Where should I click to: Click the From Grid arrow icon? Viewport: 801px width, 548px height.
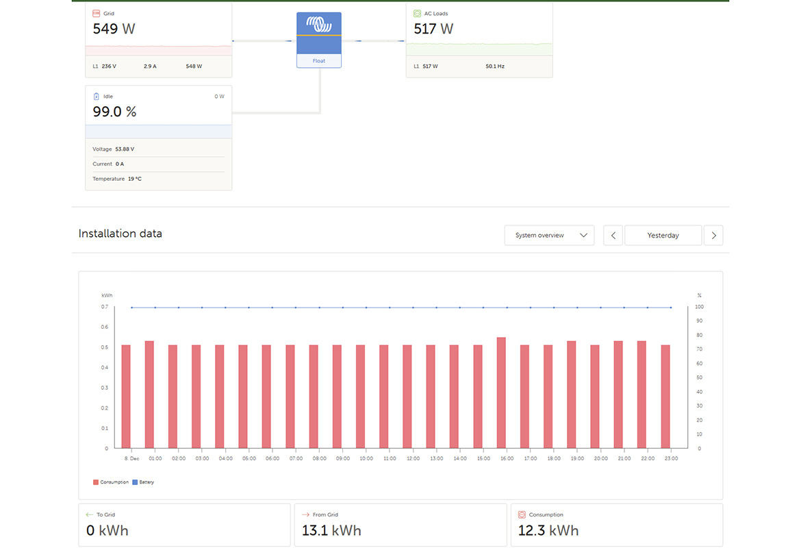click(x=305, y=514)
